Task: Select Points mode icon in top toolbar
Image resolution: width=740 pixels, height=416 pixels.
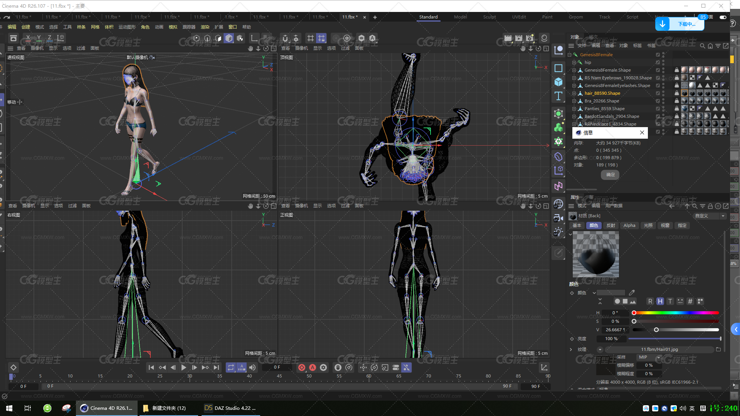Action: [x=197, y=38]
